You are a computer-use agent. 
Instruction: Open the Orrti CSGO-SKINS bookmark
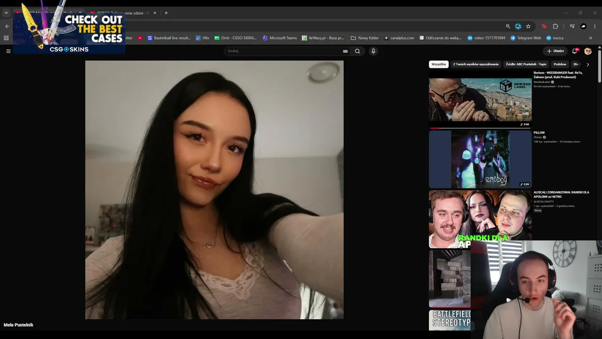[236, 38]
